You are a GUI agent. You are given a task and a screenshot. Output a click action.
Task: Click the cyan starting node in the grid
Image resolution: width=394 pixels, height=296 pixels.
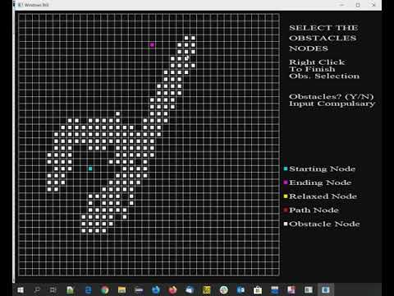click(x=90, y=169)
